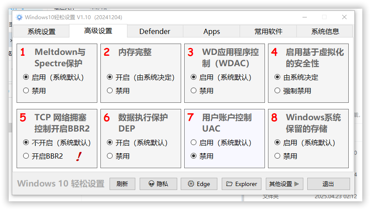Viewport: 371px width, 210px height.
Task: Open Edge settings button
Action: click(x=199, y=184)
